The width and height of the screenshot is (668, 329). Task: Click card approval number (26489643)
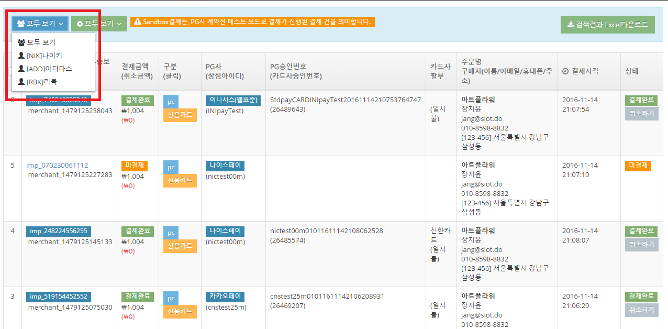click(288, 109)
